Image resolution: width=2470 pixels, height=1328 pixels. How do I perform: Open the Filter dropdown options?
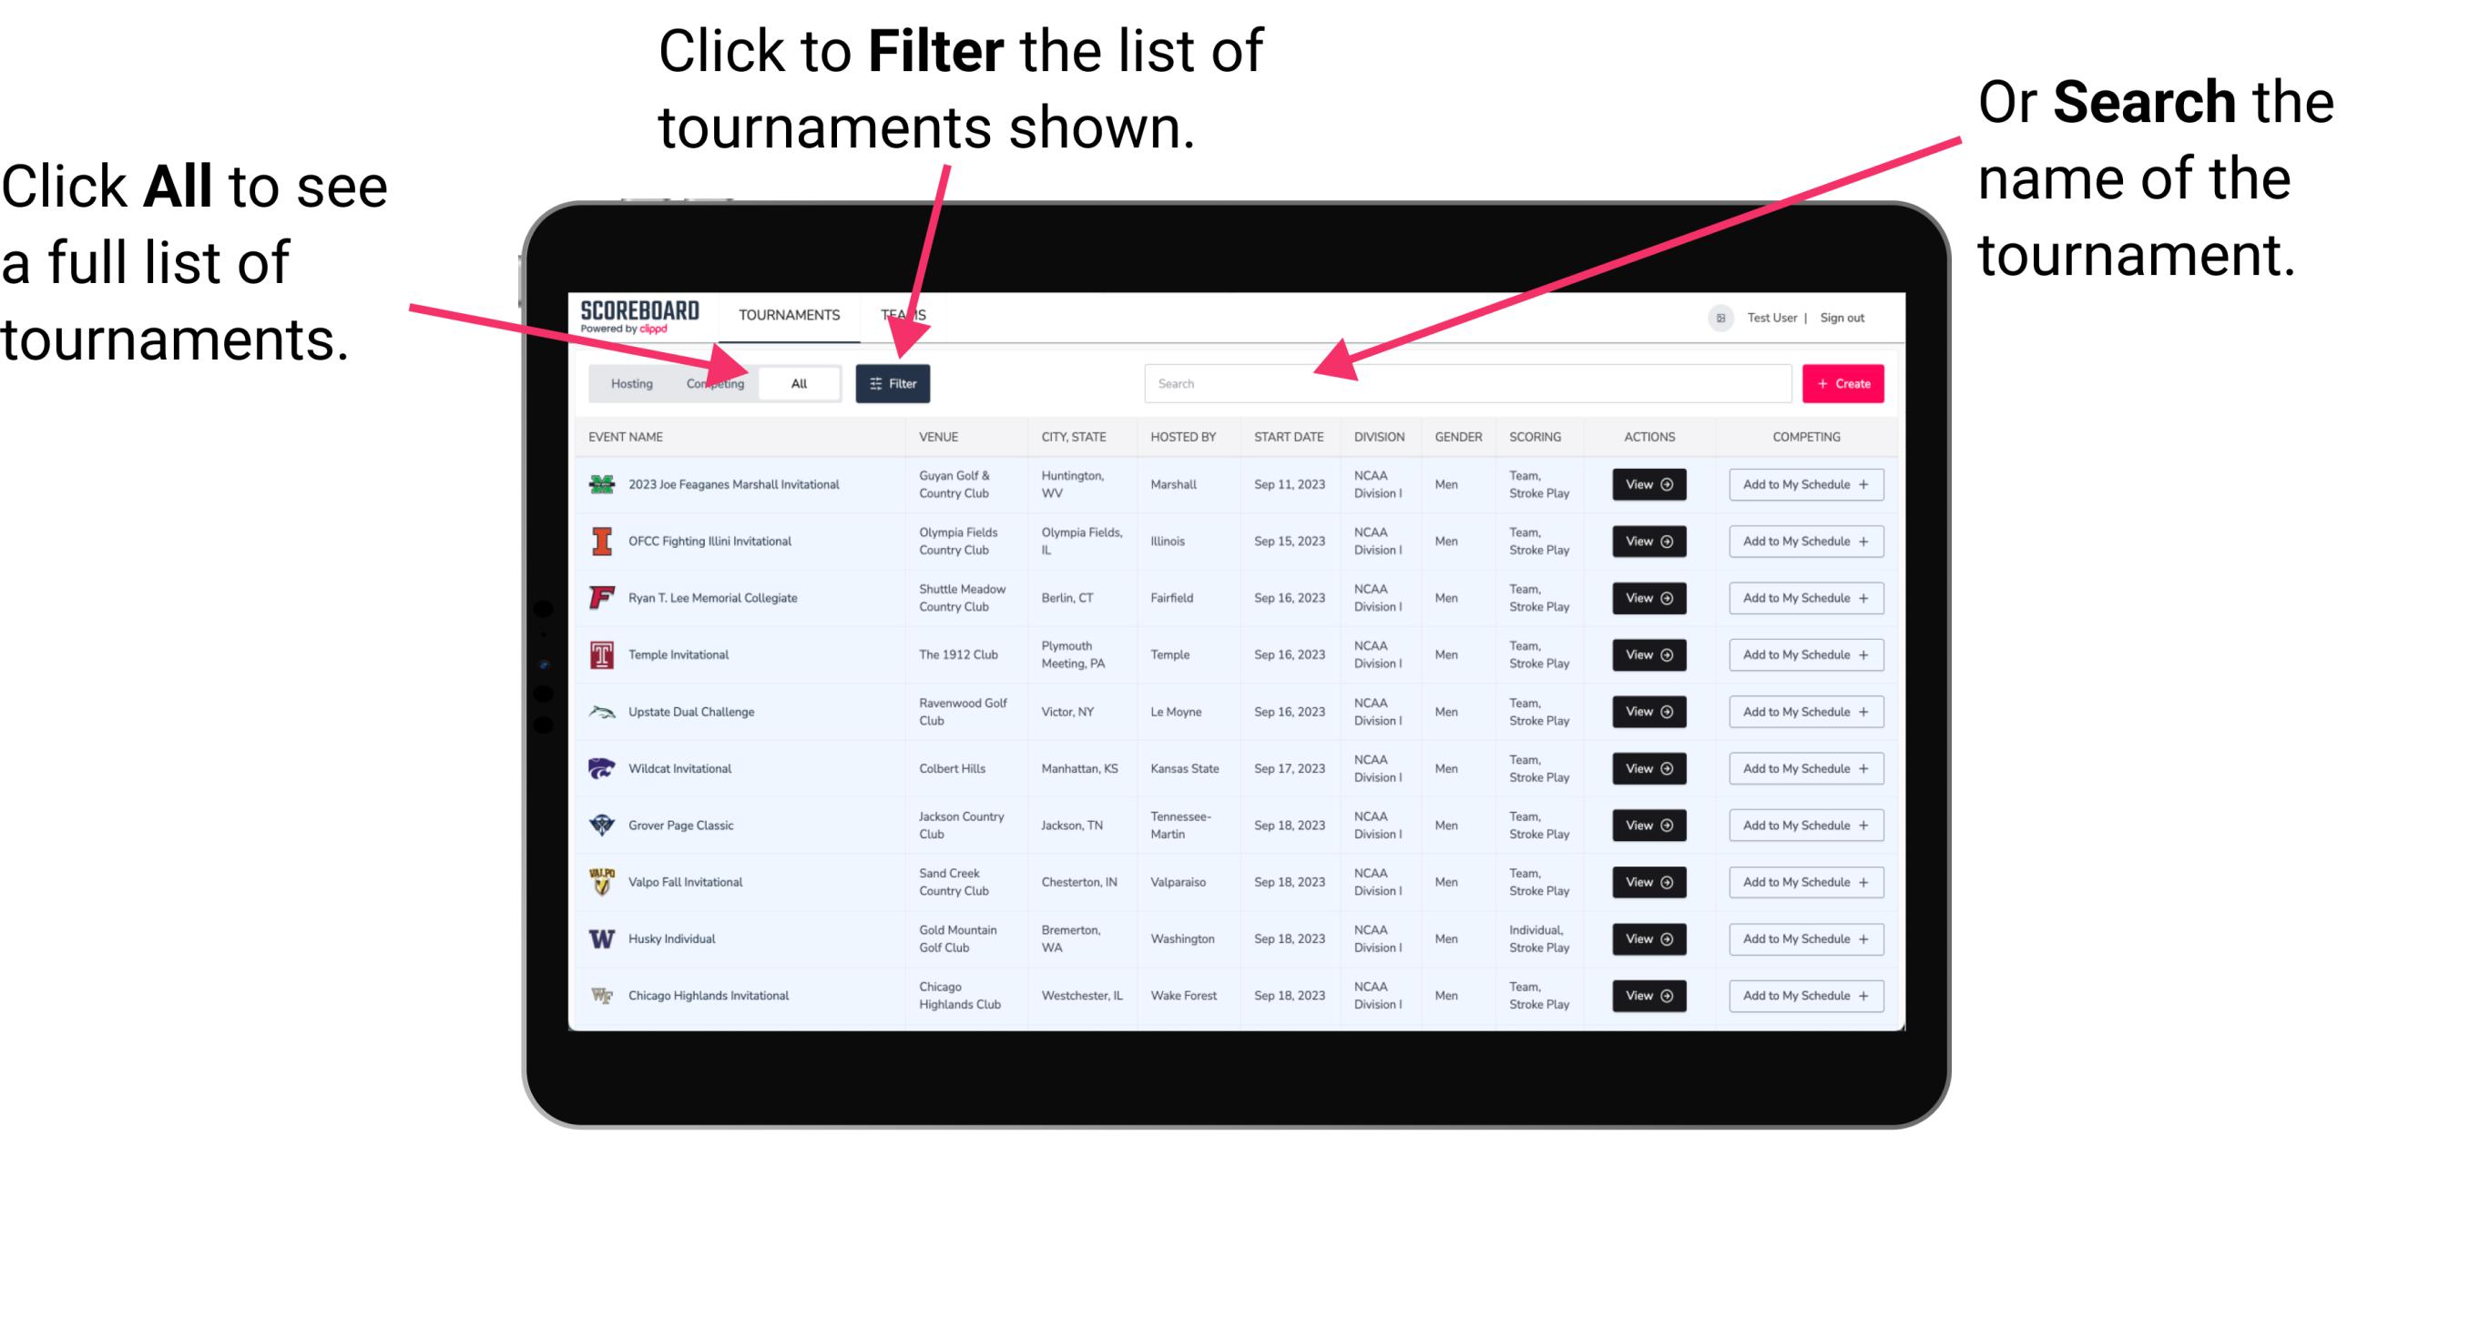pos(893,381)
